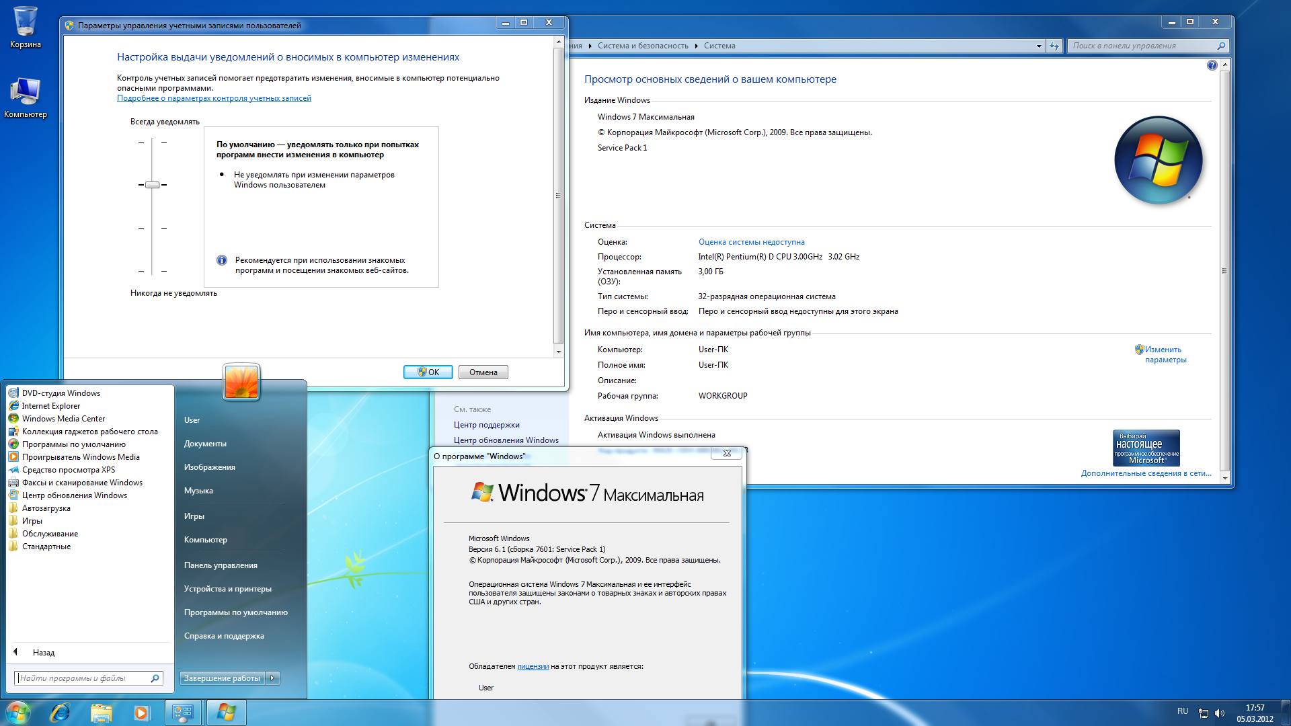Click the UAC dialog vertical scrollbar

pyautogui.click(x=558, y=196)
